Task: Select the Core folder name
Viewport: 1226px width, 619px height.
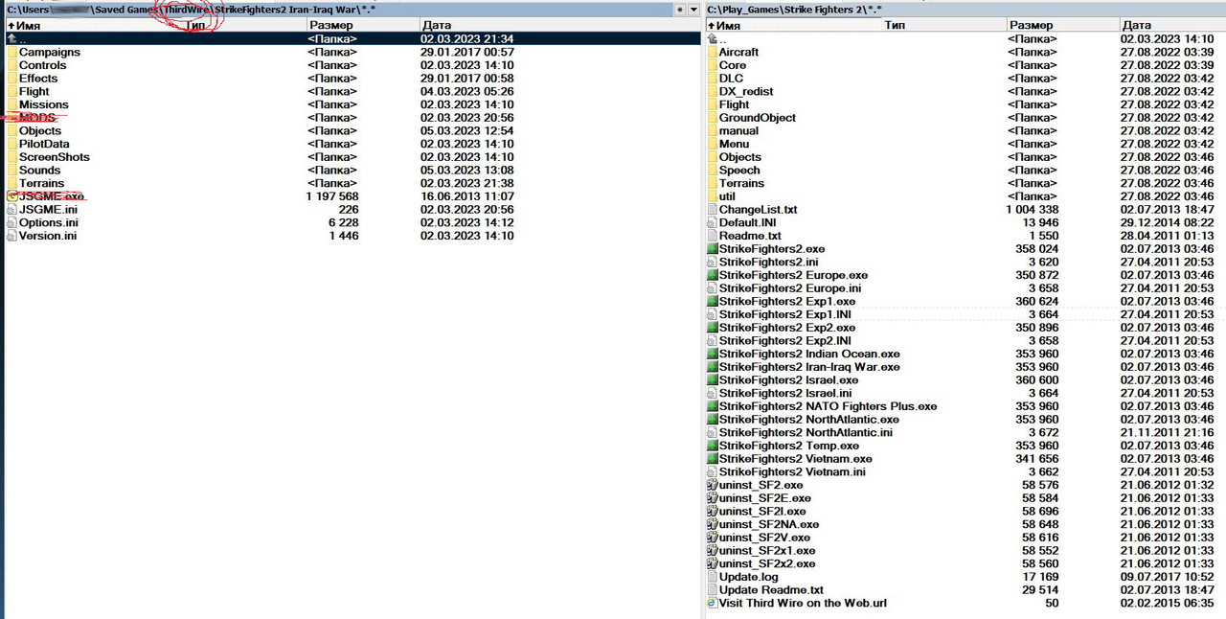Action: tap(733, 65)
